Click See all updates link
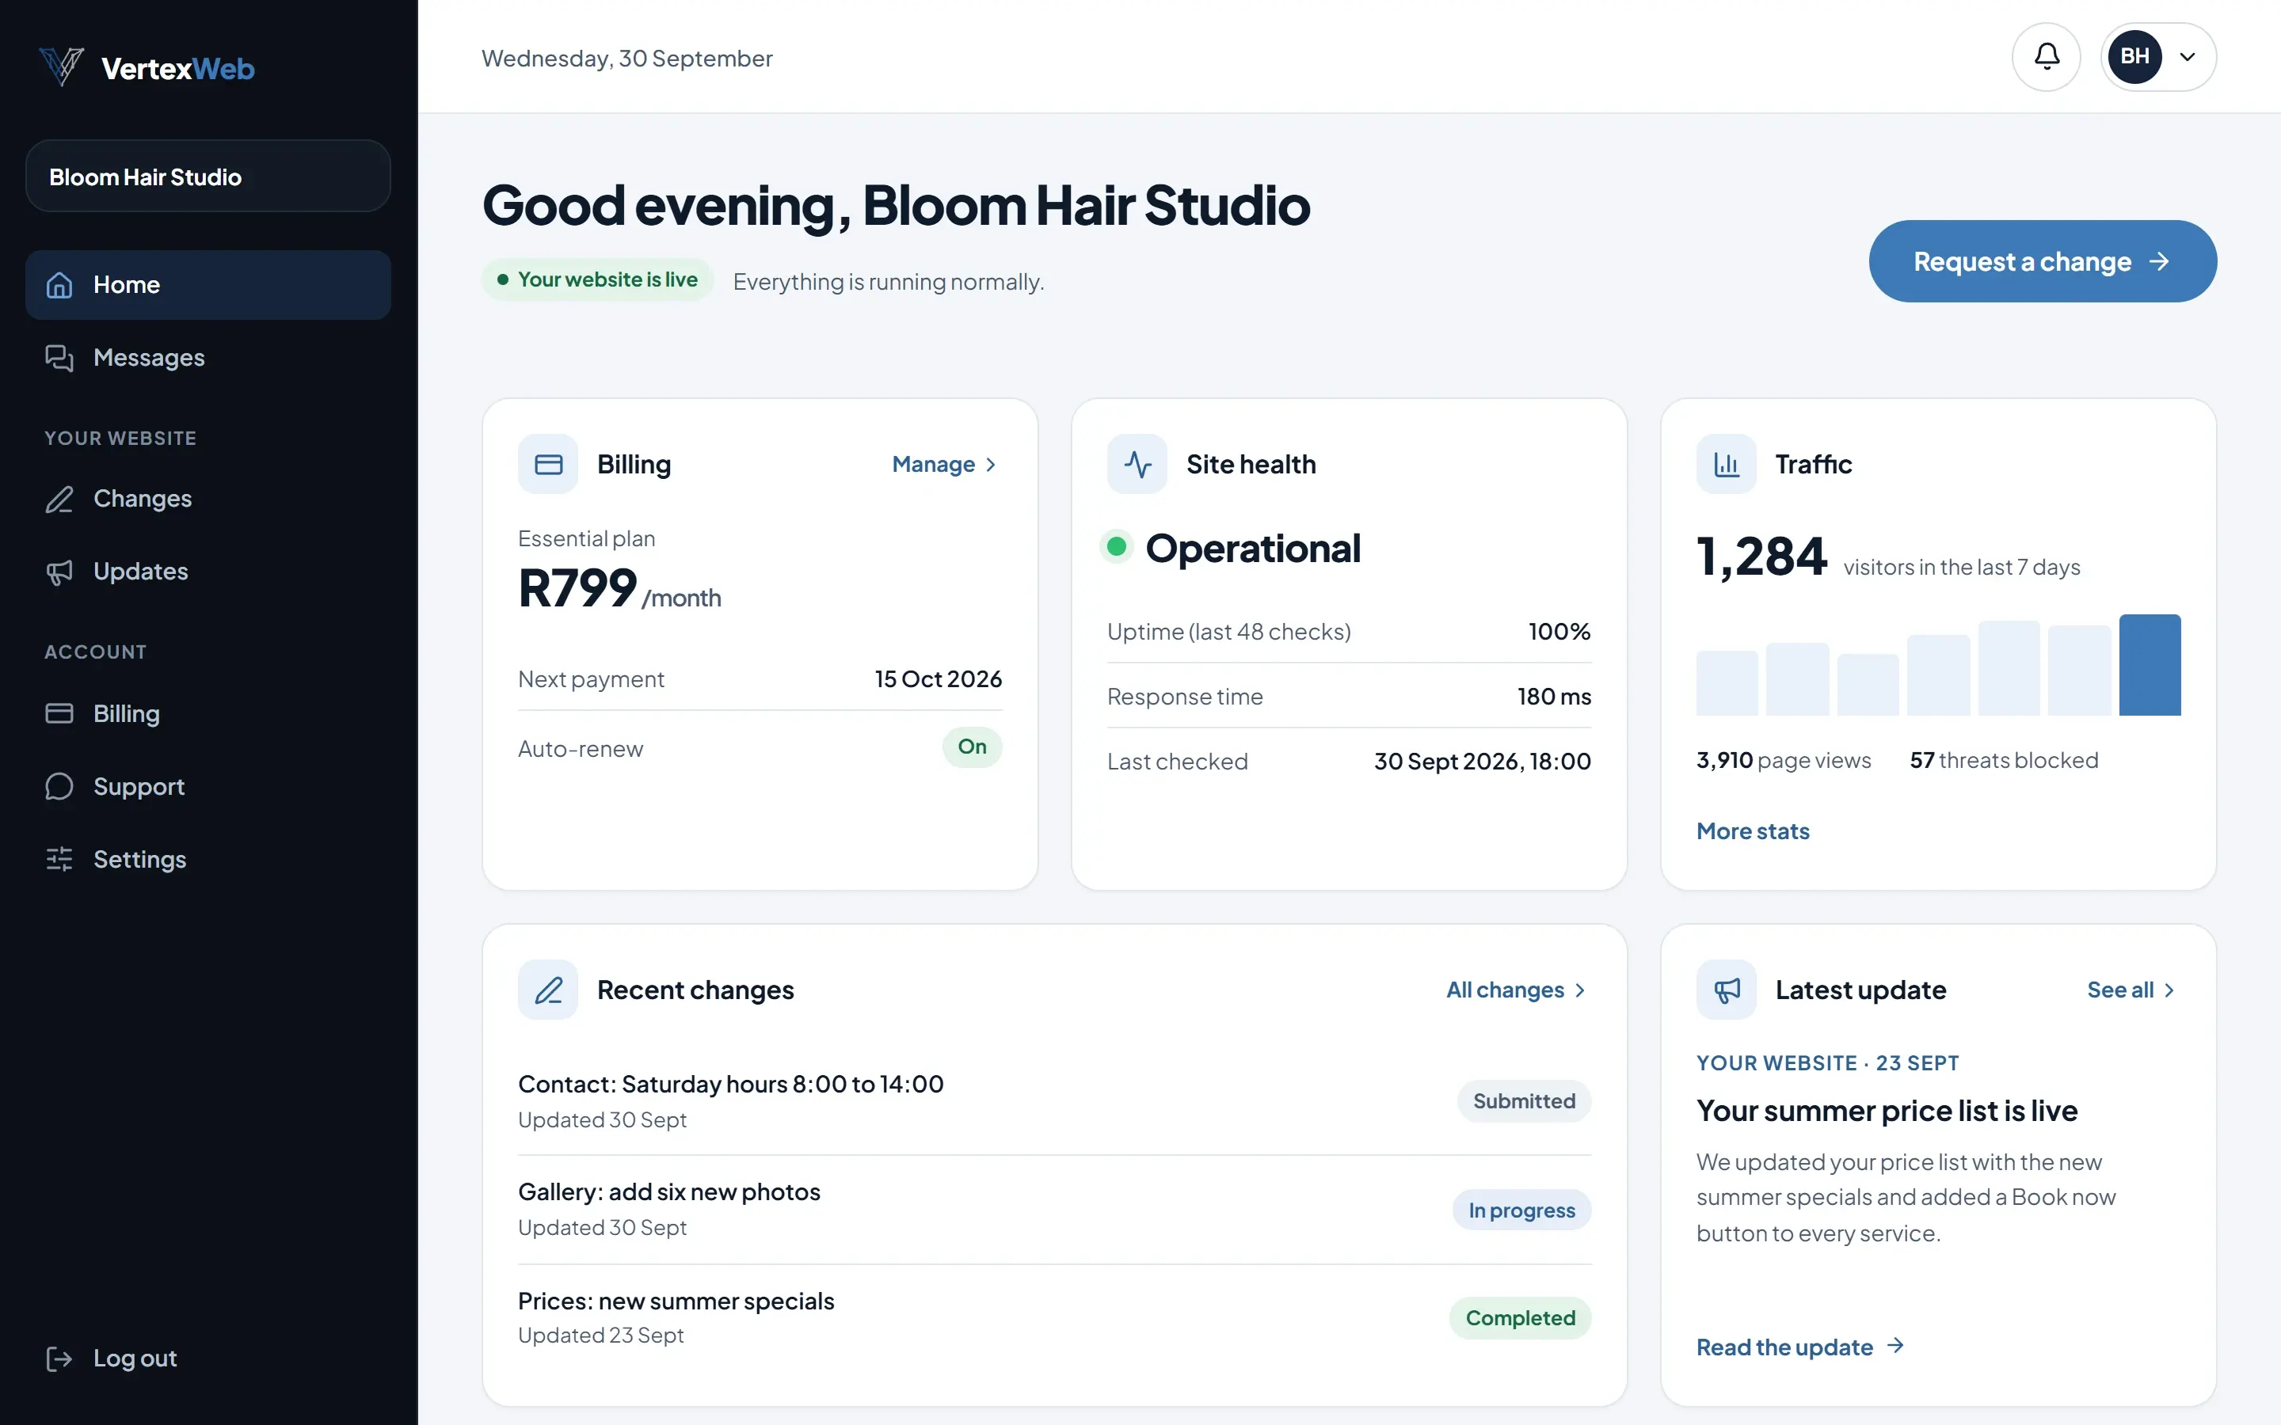 pos(2131,990)
